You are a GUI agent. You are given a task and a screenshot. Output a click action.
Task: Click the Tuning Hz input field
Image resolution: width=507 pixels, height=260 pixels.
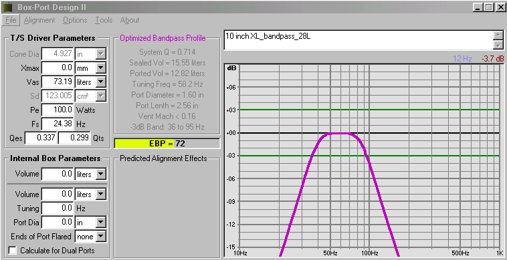(x=58, y=208)
